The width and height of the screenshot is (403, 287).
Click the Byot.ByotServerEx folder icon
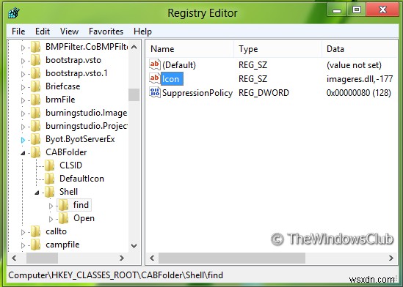tap(35, 139)
